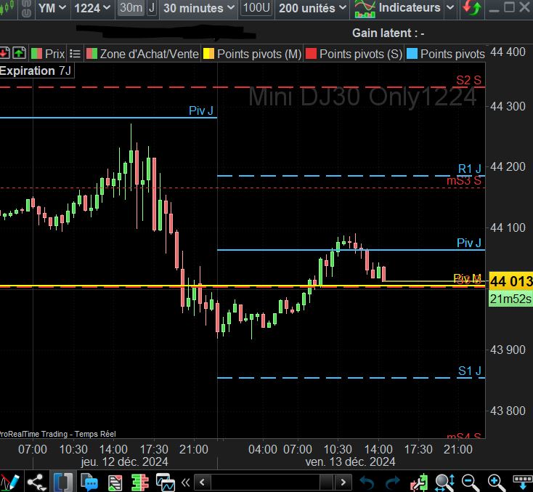Toggle the blue brackets icon
The image size is (533, 492).
(63, 483)
